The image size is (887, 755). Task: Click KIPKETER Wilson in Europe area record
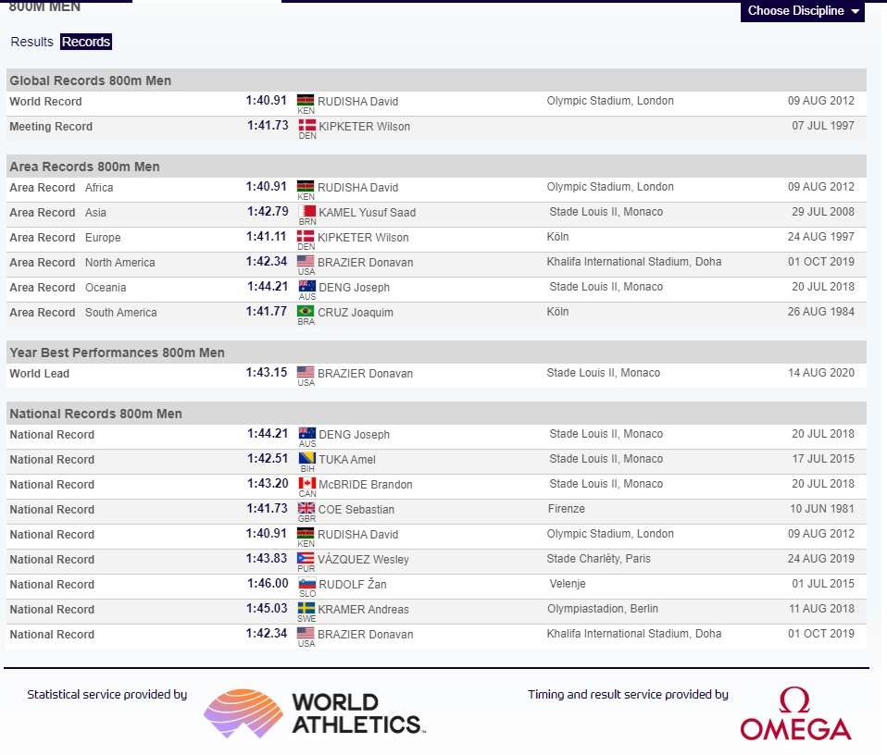364,238
